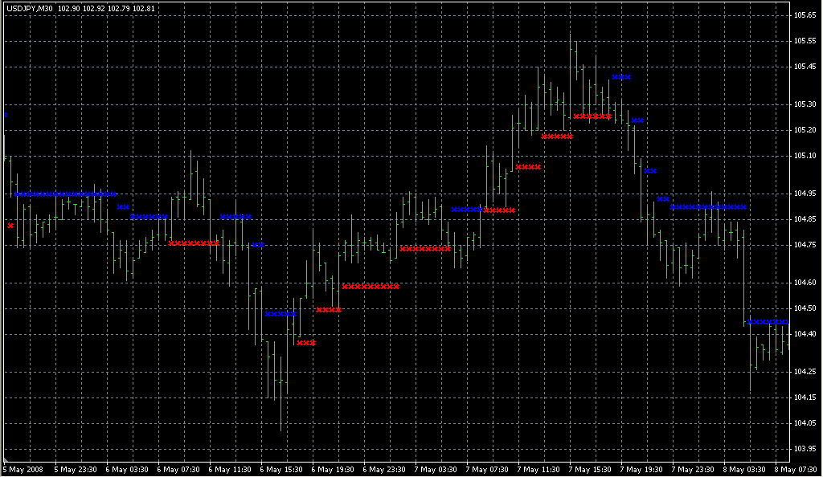Screen dimensions: 823x477
Task: Click the 105.10 price axis label
Action: coord(805,156)
